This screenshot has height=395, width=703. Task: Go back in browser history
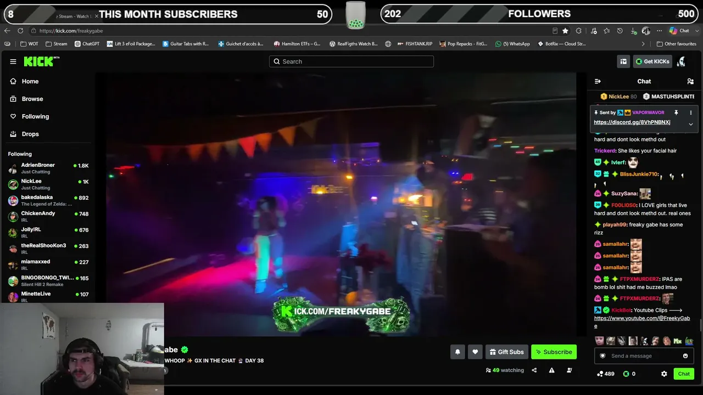coord(7,31)
